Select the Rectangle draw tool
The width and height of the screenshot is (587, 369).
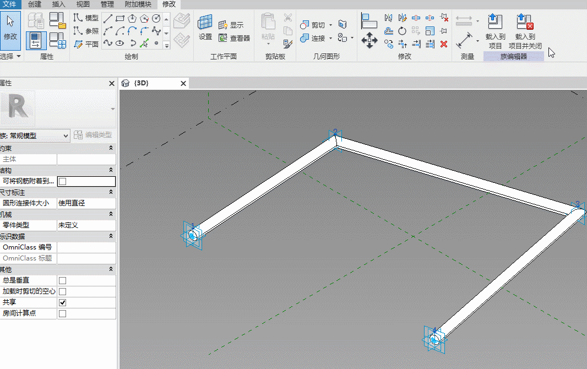click(x=120, y=18)
